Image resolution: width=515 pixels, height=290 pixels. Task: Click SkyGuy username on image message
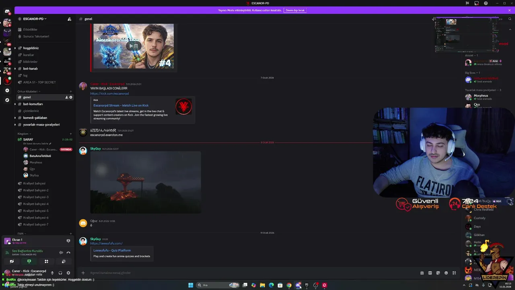pyautogui.click(x=95, y=149)
